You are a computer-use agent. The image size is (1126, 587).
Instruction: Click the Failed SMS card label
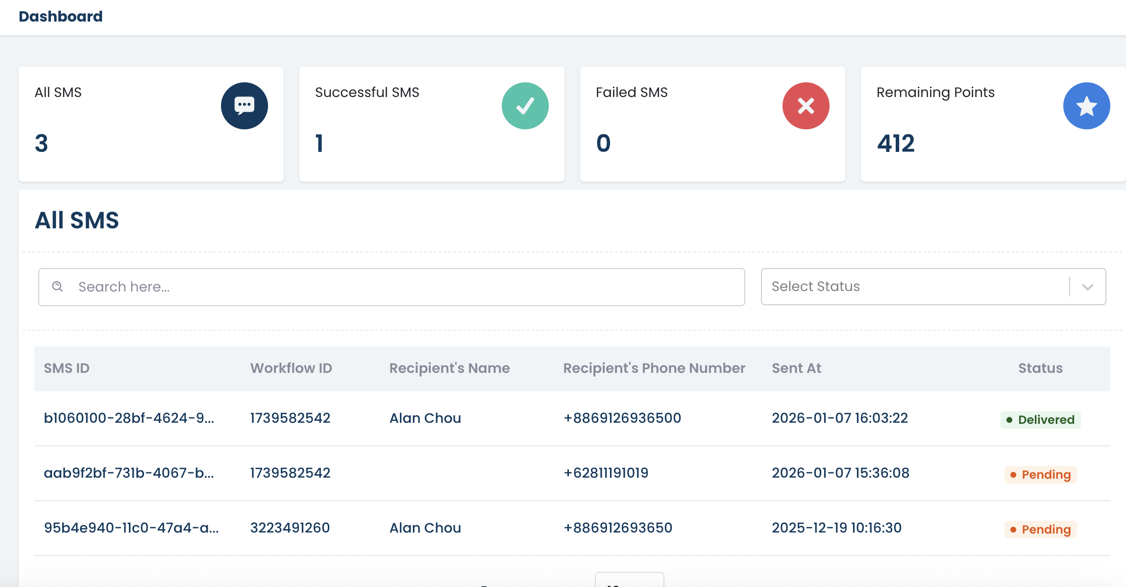[x=632, y=92]
